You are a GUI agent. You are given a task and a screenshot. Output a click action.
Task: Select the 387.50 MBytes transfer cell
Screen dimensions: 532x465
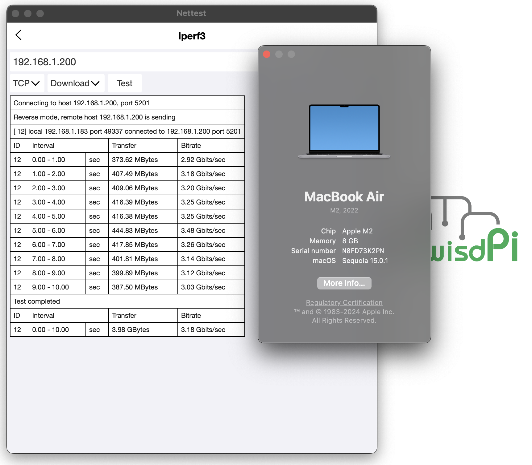(143, 287)
